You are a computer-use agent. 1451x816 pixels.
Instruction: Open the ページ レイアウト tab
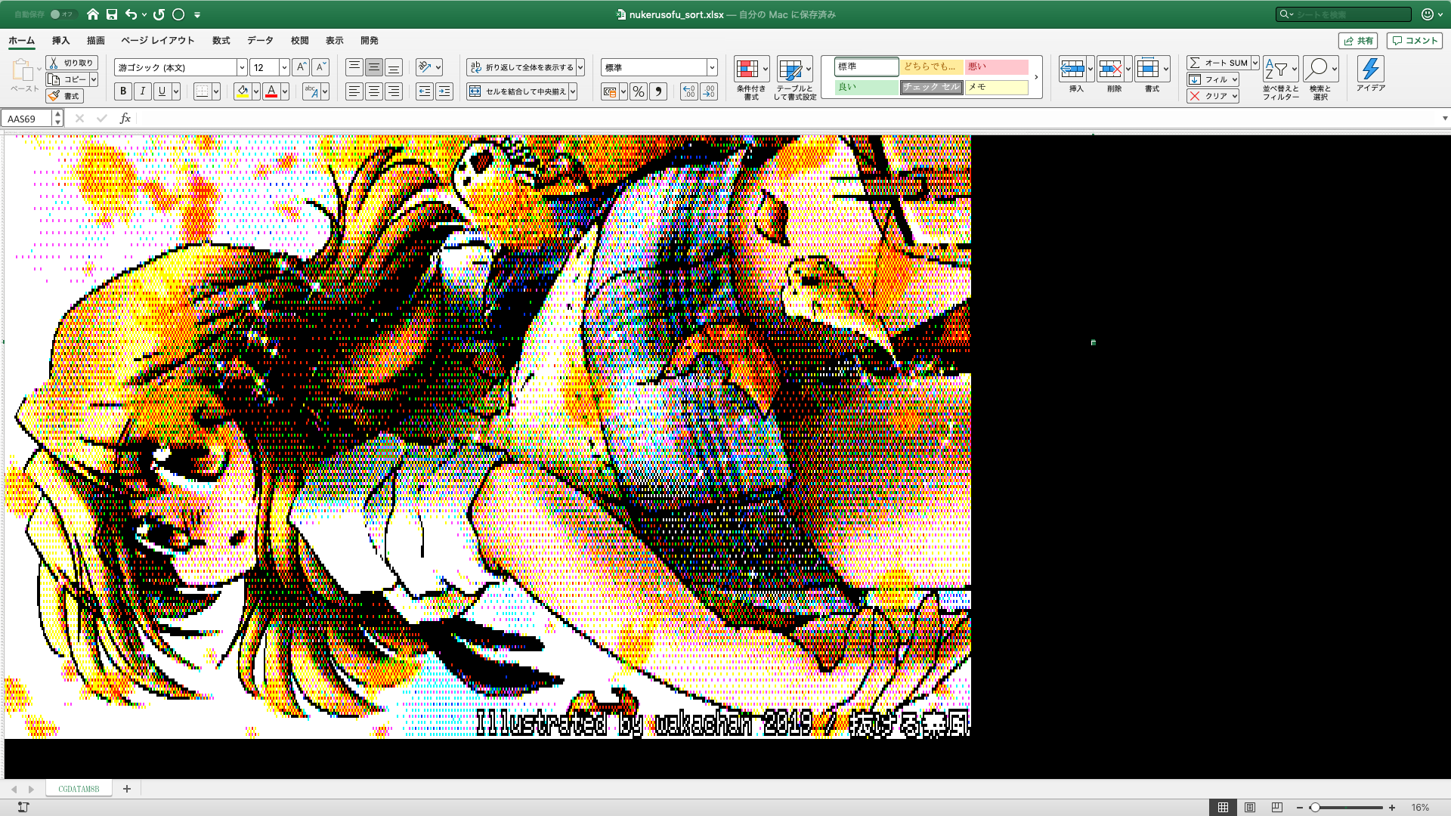tap(158, 41)
